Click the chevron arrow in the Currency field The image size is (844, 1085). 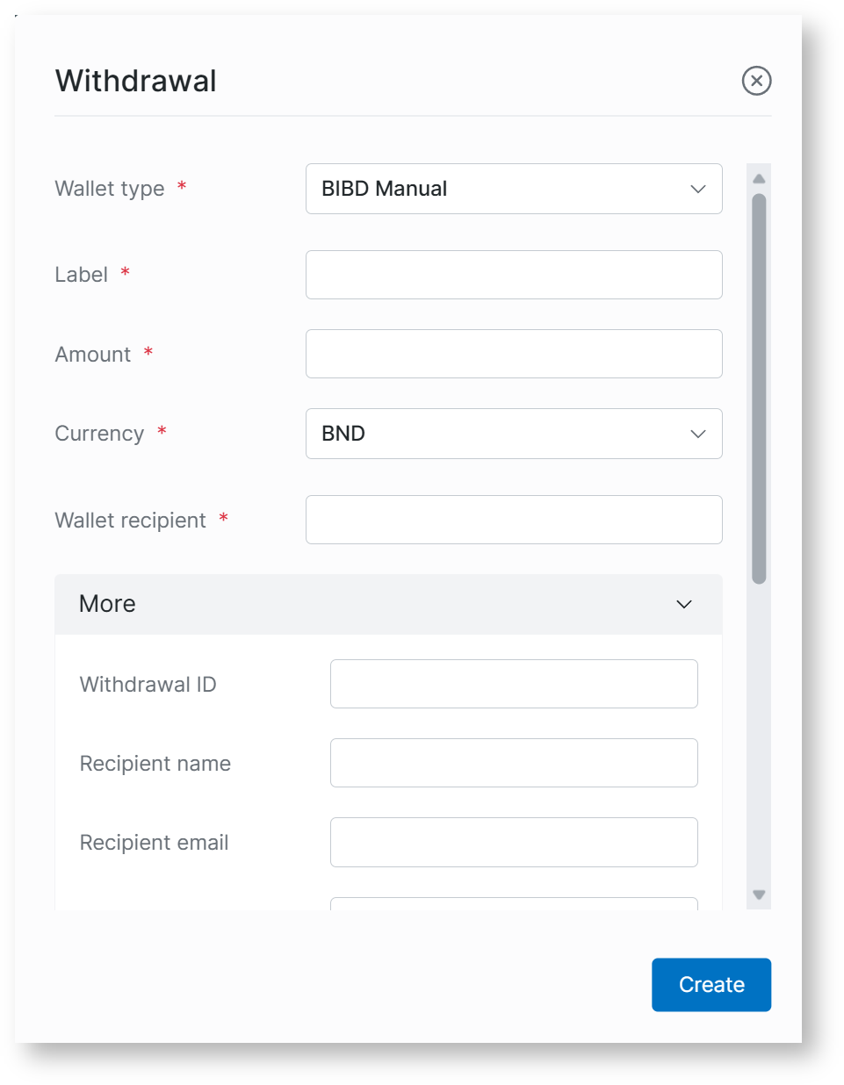pyautogui.click(x=698, y=434)
